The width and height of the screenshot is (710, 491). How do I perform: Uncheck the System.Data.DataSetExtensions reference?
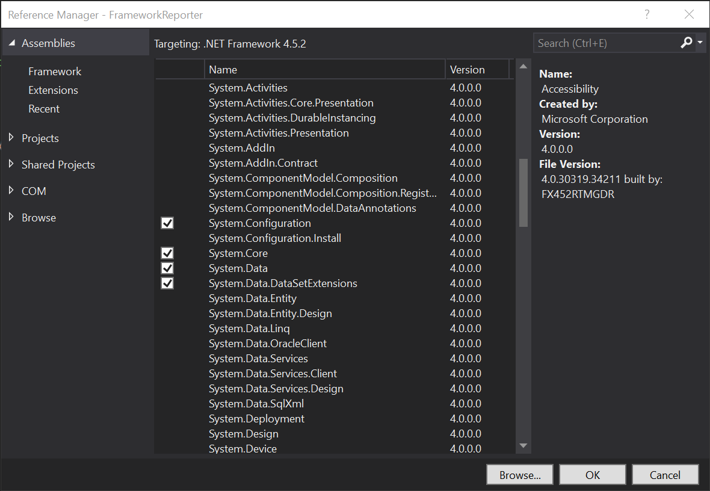[167, 283]
